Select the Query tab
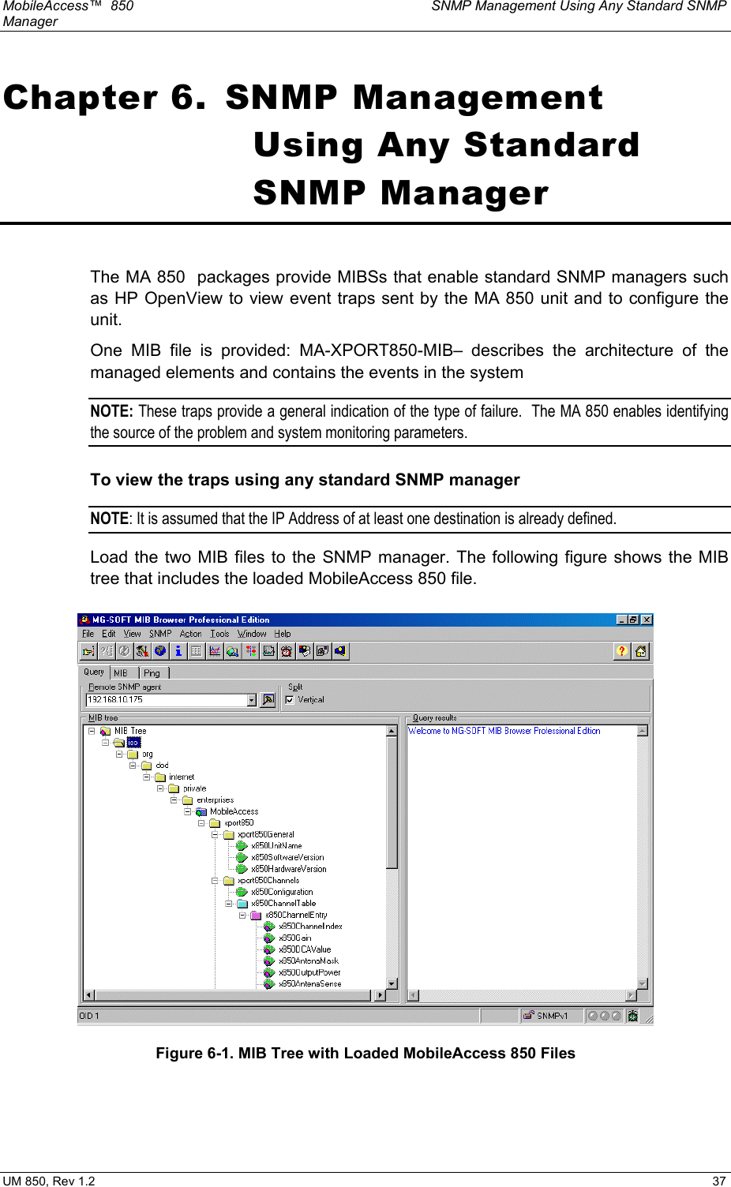The width and height of the screenshot is (731, 1187). pyautogui.click(x=94, y=672)
